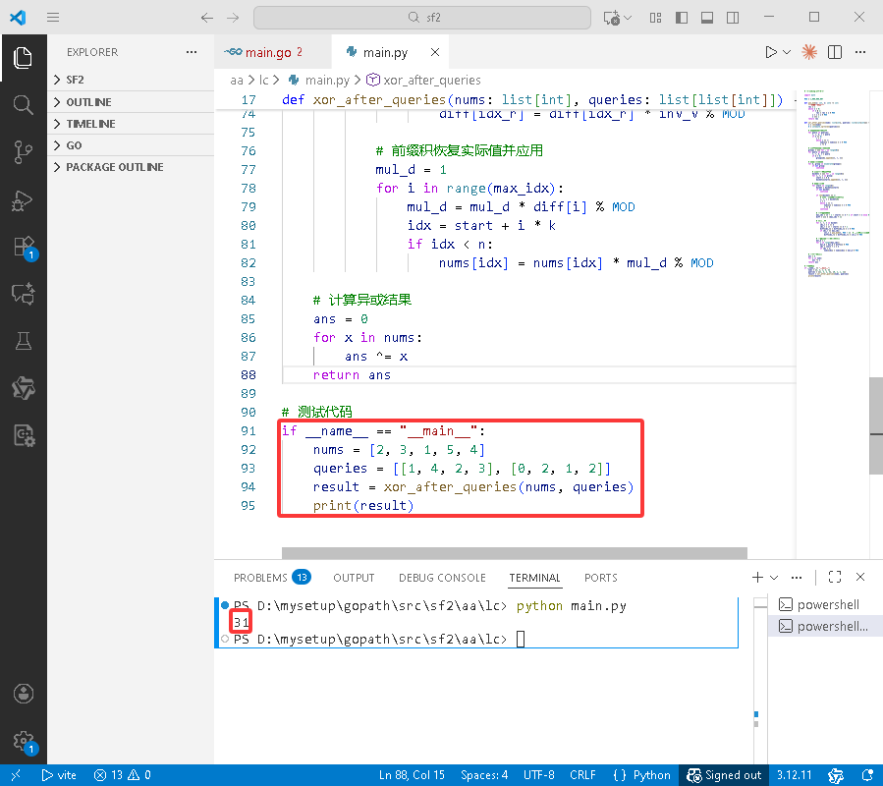
Task: Select the second powershell terminal entry
Action: [x=825, y=626]
